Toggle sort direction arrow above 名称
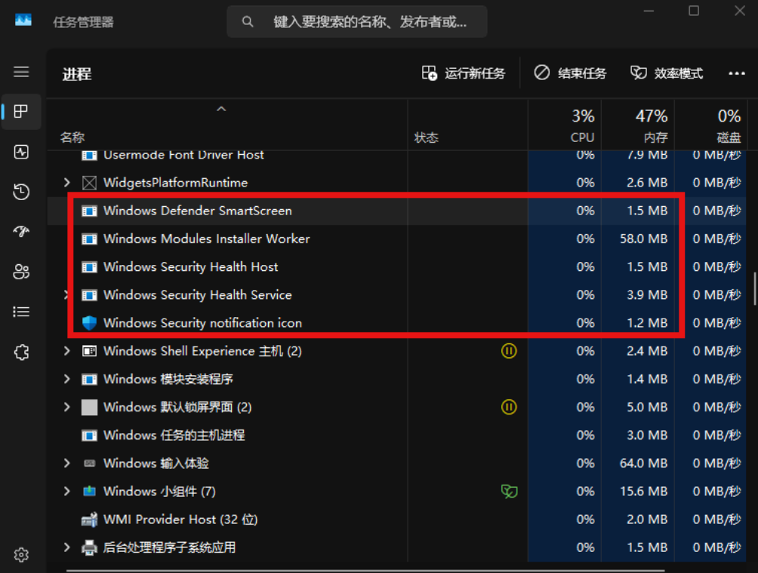The height and width of the screenshot is (573, 758). pyautogui.click(x=221, y=109)
